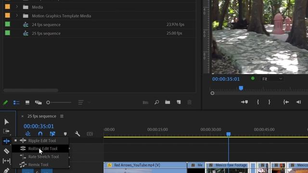Click the 25.00 fps frame rate value

174,33
